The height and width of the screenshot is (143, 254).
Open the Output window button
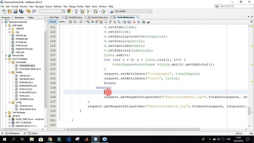[33, 133]
